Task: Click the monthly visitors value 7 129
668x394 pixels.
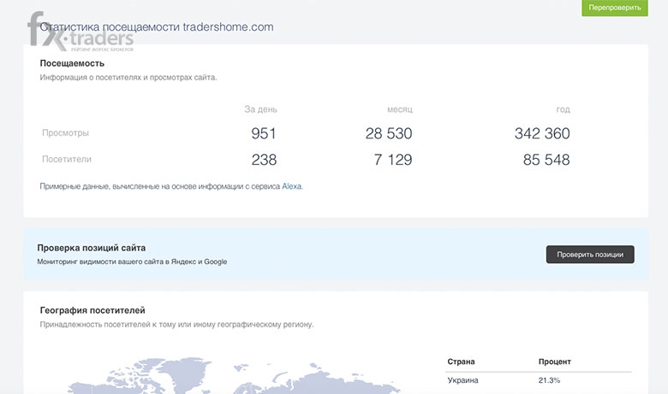Action: click(393, 160)
